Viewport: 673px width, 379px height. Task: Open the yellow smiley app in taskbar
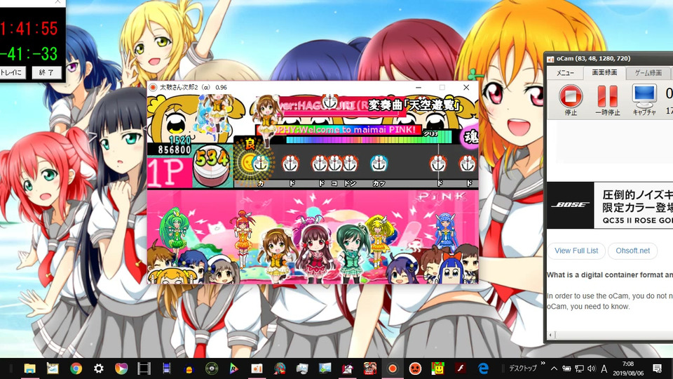[437, 368]
